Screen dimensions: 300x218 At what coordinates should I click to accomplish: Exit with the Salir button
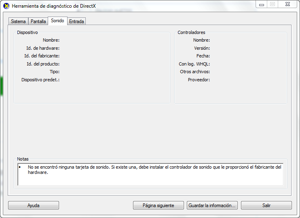(x=266, y=205)
